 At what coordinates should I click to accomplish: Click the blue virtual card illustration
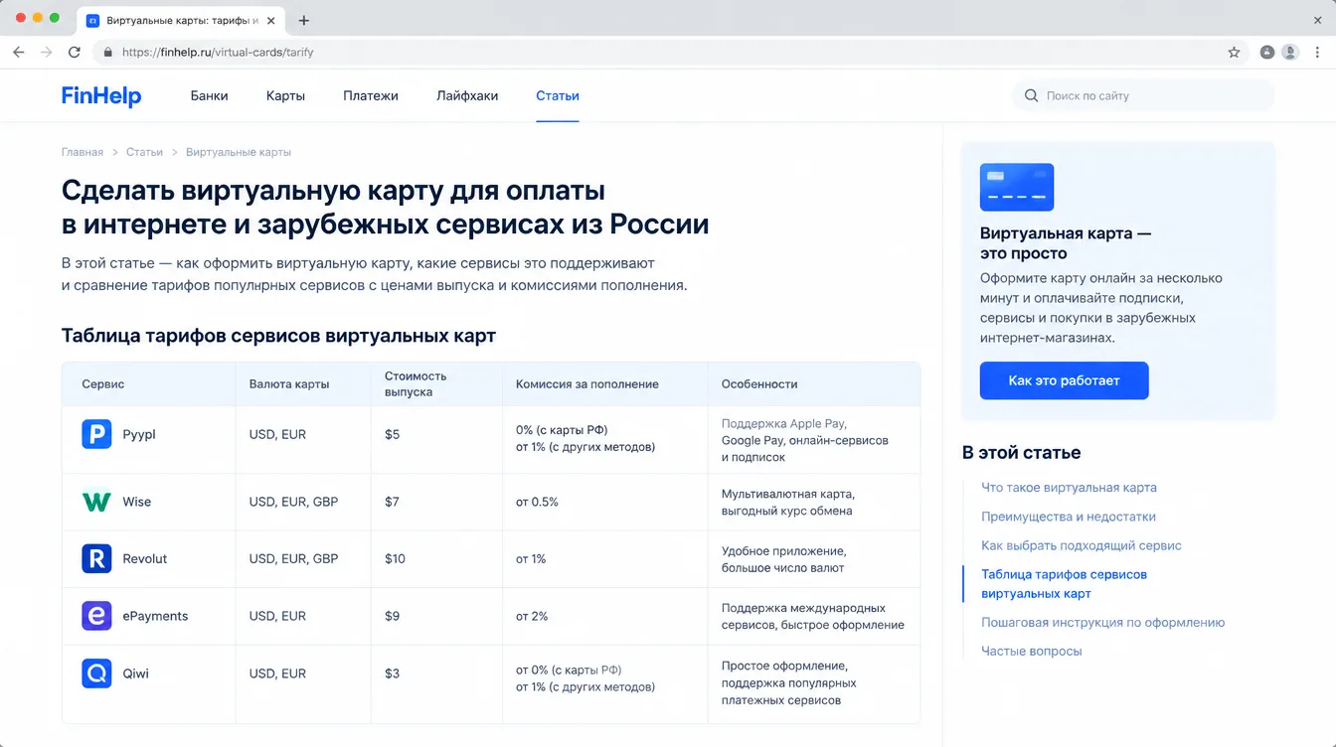[1016, 187]
